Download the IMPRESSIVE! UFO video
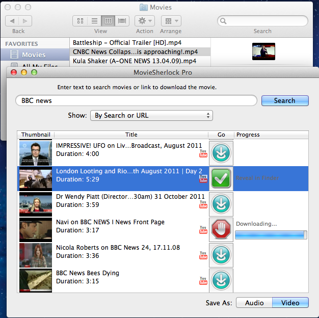 point(221,153)
